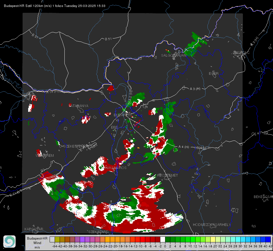The width and height of the screenshot is (273, 251).
Task: Click the blue 'Somogy' county label
Action: pos(56,206)
